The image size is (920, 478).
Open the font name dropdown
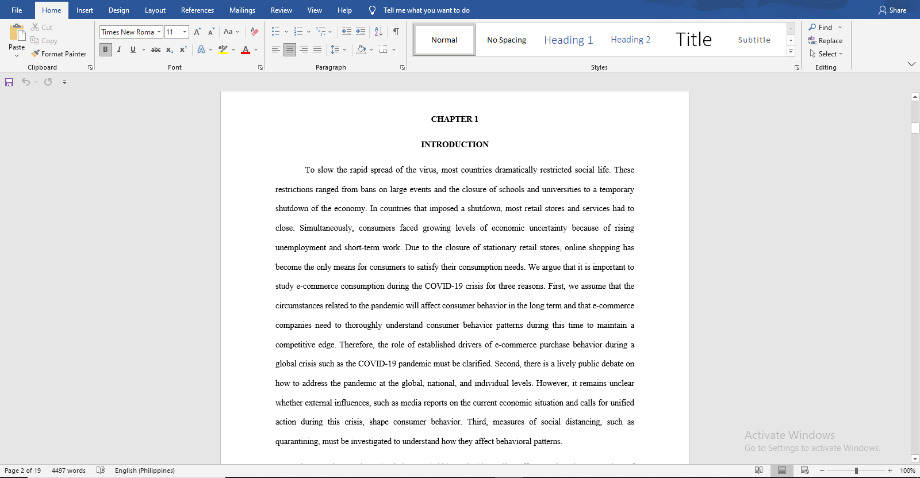point(159,32)
